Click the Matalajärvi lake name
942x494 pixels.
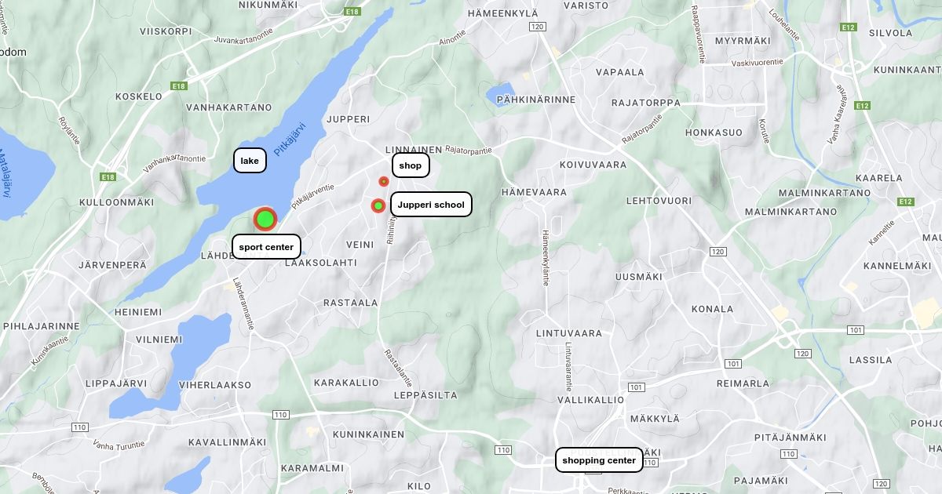5,173
